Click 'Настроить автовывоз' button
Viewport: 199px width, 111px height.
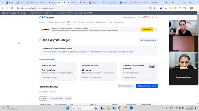pos(148,40)
